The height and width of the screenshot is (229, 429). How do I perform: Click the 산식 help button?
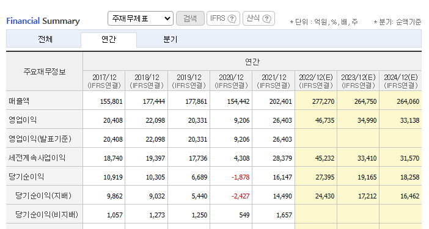point(258,18)
